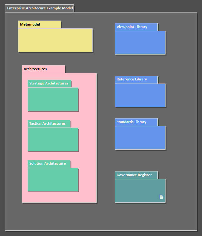The image size is (202, 236).
Task: Click the blue Viewpoint Library package body
Action: tap(140, 43)
